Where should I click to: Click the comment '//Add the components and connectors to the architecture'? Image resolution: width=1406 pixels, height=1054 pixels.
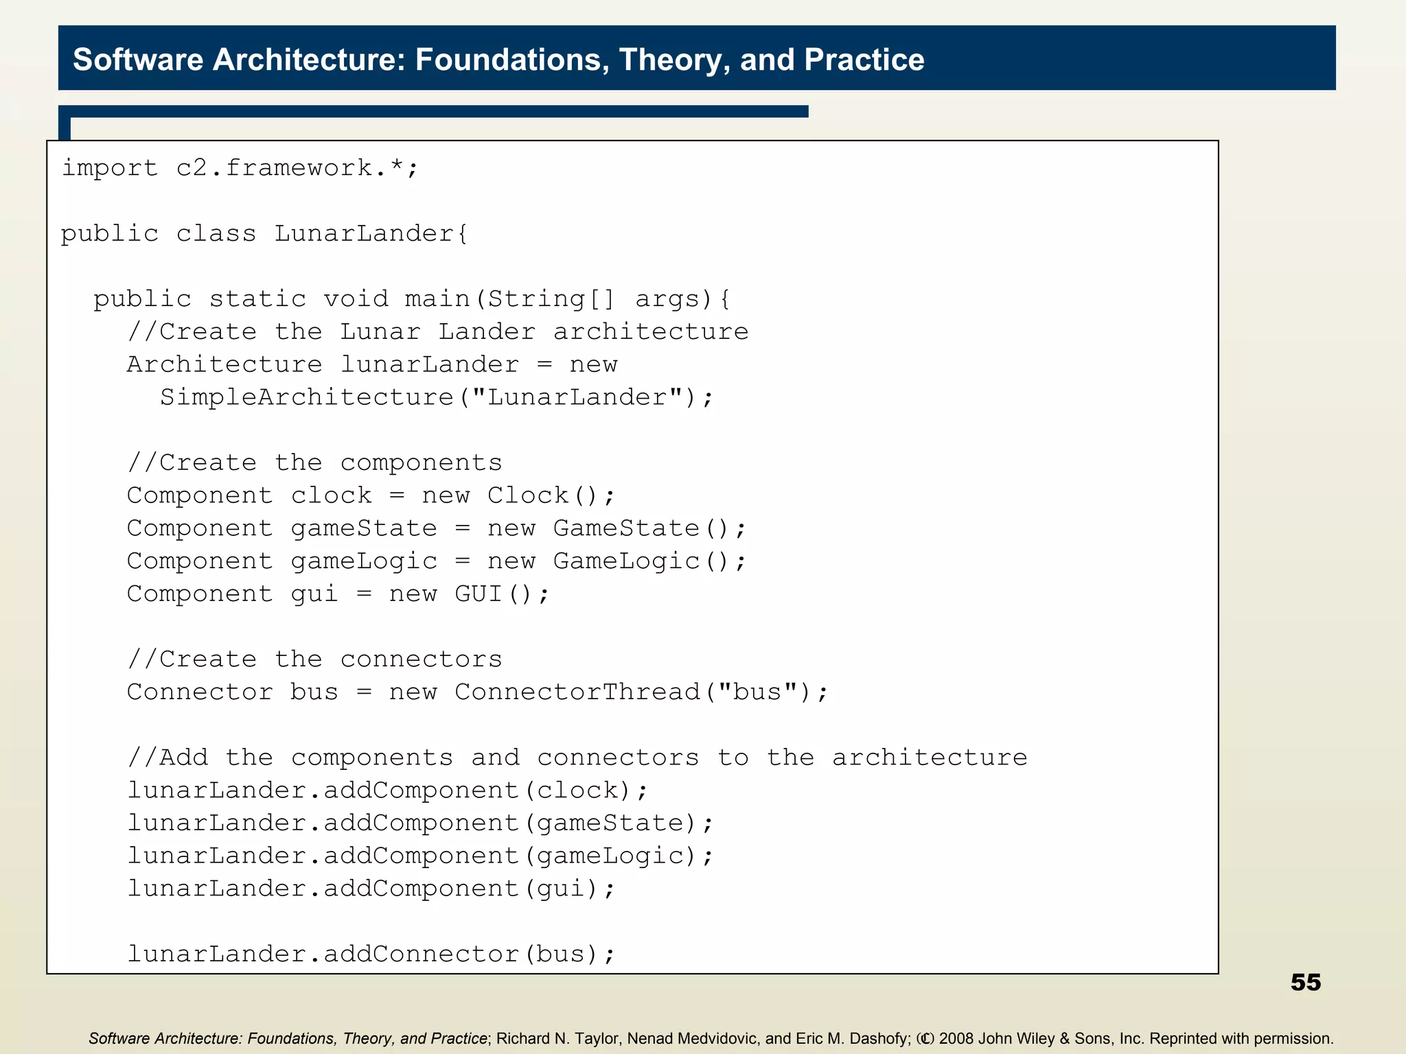[x=577, y=758]
